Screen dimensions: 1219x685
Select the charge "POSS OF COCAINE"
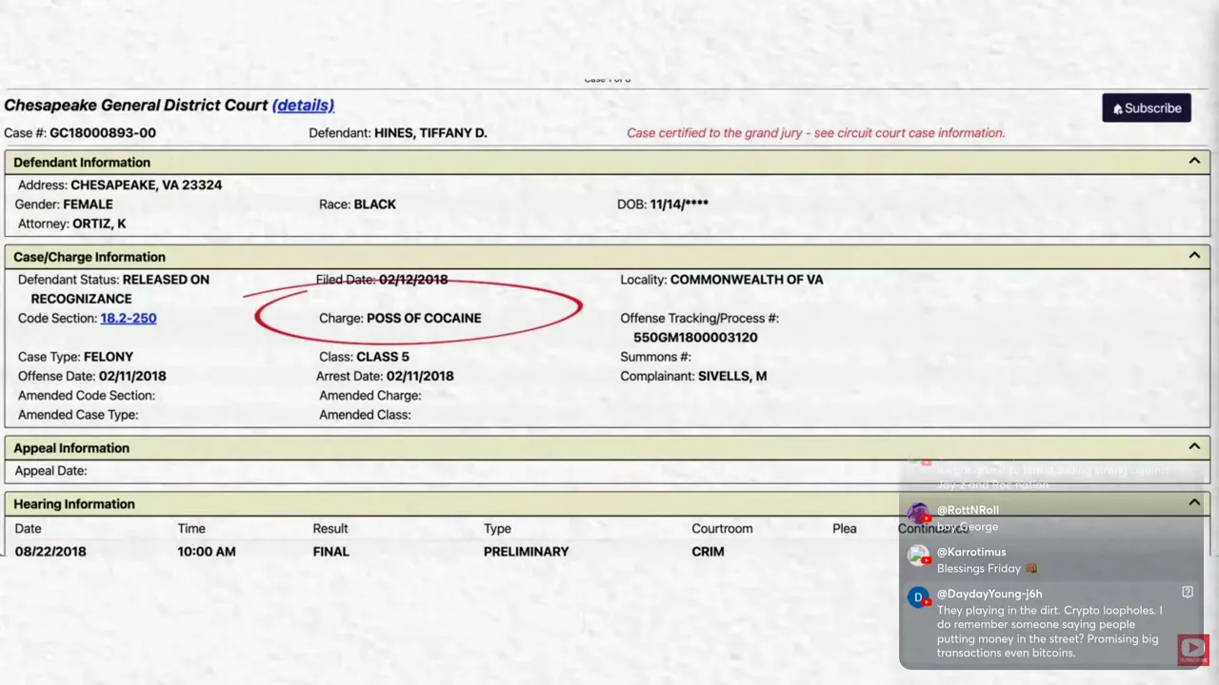(424, 318)
